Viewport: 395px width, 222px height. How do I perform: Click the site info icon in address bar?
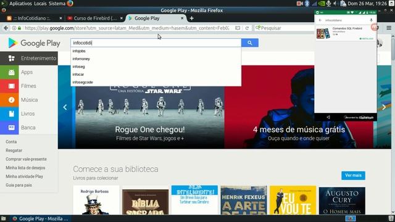tap(14, 28)
